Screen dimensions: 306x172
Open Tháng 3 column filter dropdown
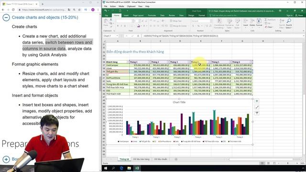189,62
